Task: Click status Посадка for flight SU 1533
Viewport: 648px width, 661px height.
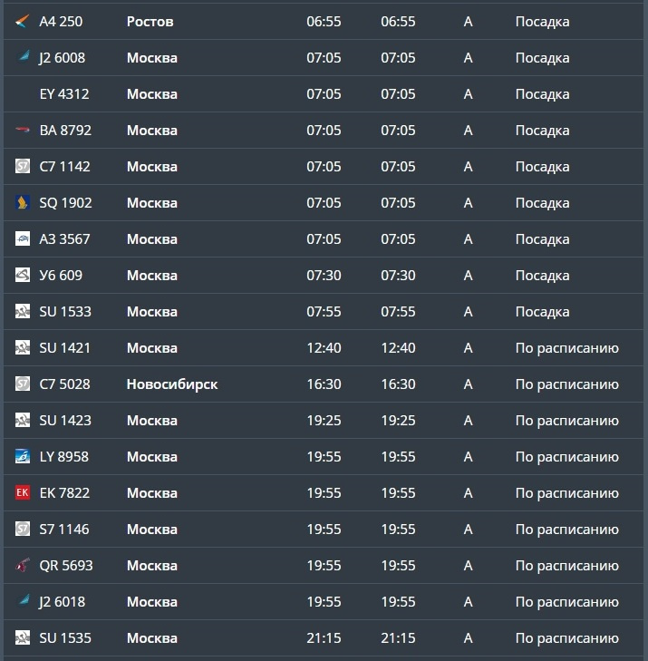Action: tap(542, 311)
